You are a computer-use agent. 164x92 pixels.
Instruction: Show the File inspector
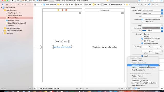(x=138, y=5)
